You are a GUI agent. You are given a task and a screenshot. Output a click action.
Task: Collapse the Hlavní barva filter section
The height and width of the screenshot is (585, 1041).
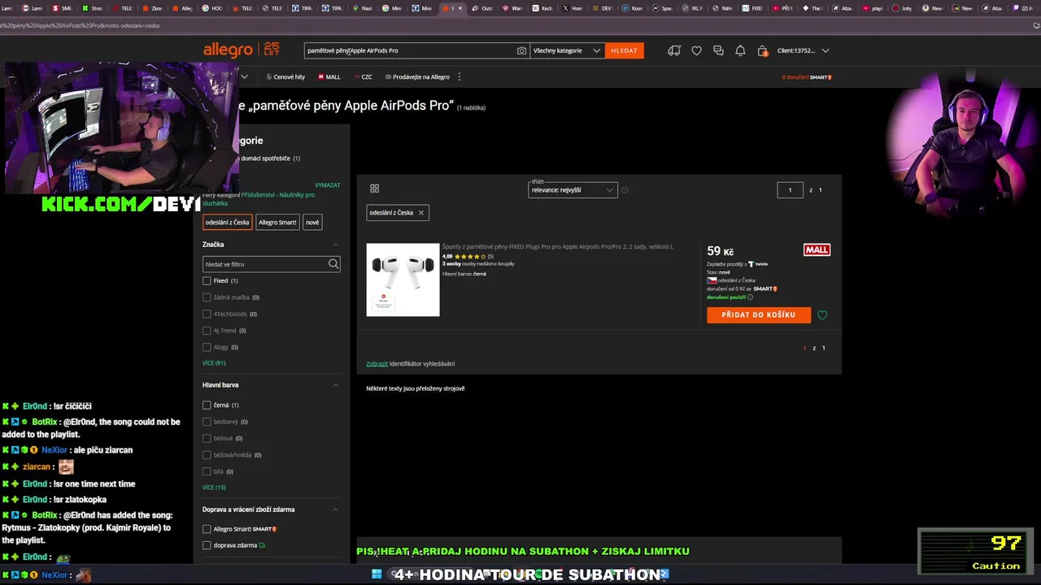coord(335,385)
